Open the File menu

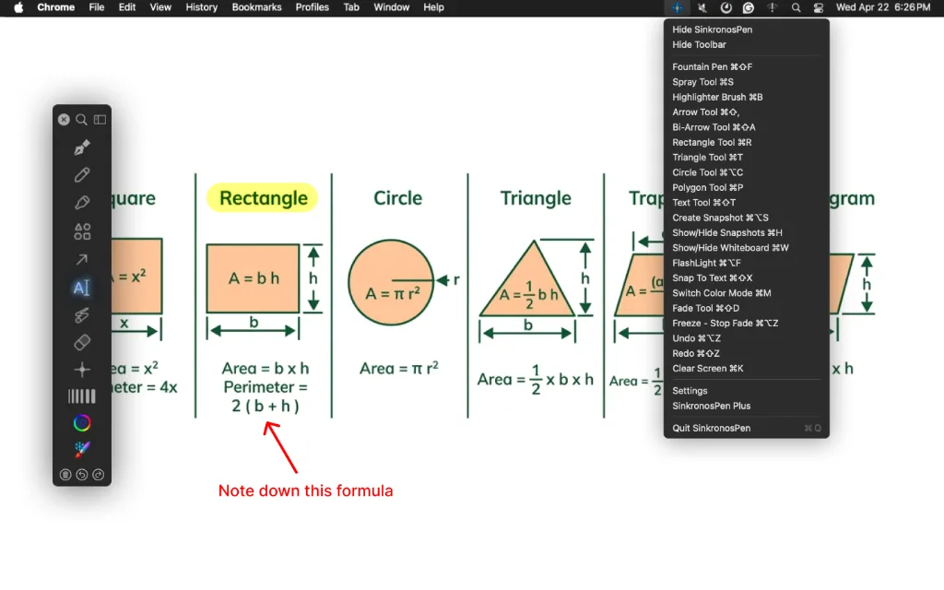(x=96, y=7)
